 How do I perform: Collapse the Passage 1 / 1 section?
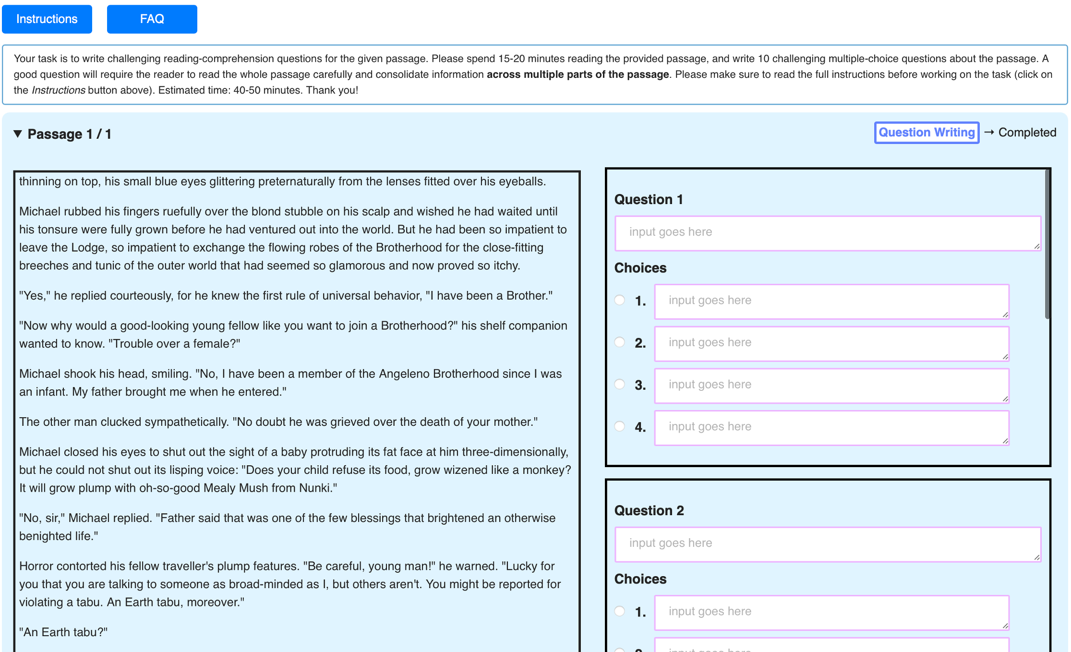(x=18, y=133)
